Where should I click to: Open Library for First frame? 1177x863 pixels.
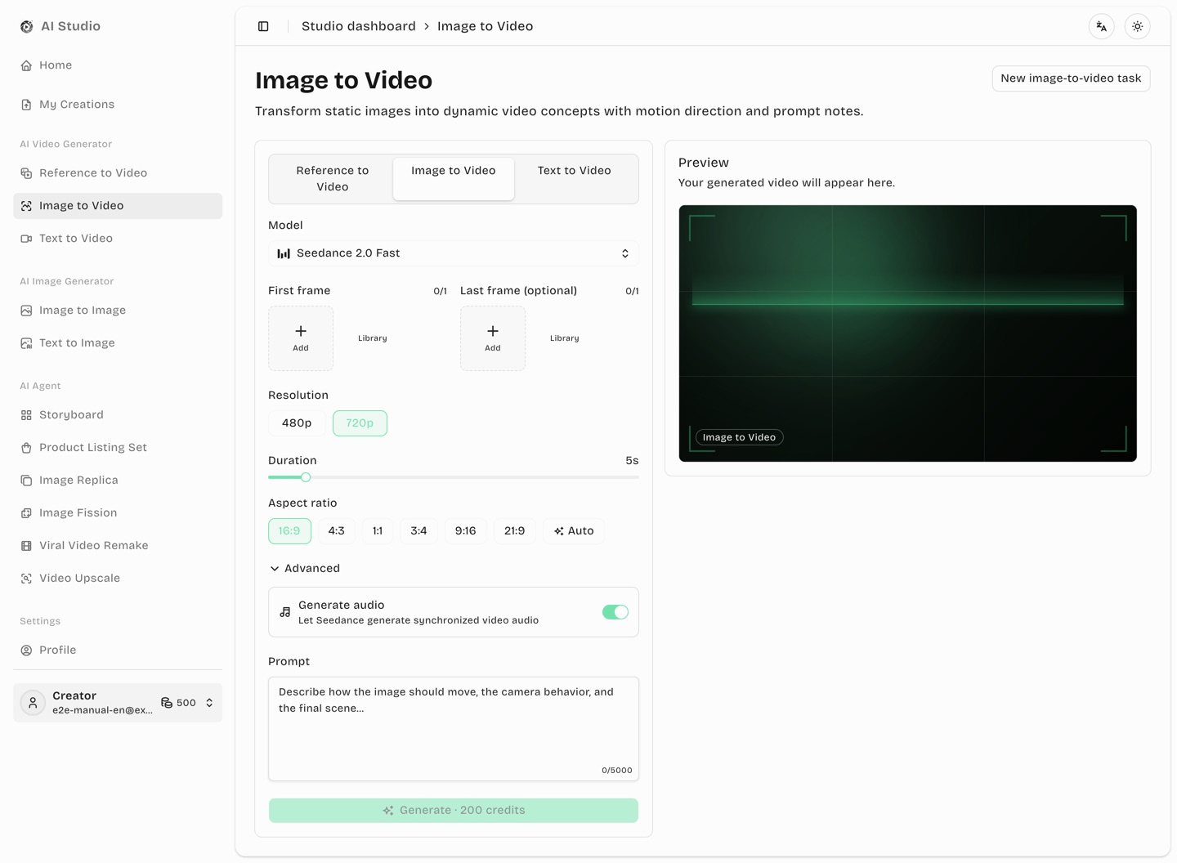point(373,338)
